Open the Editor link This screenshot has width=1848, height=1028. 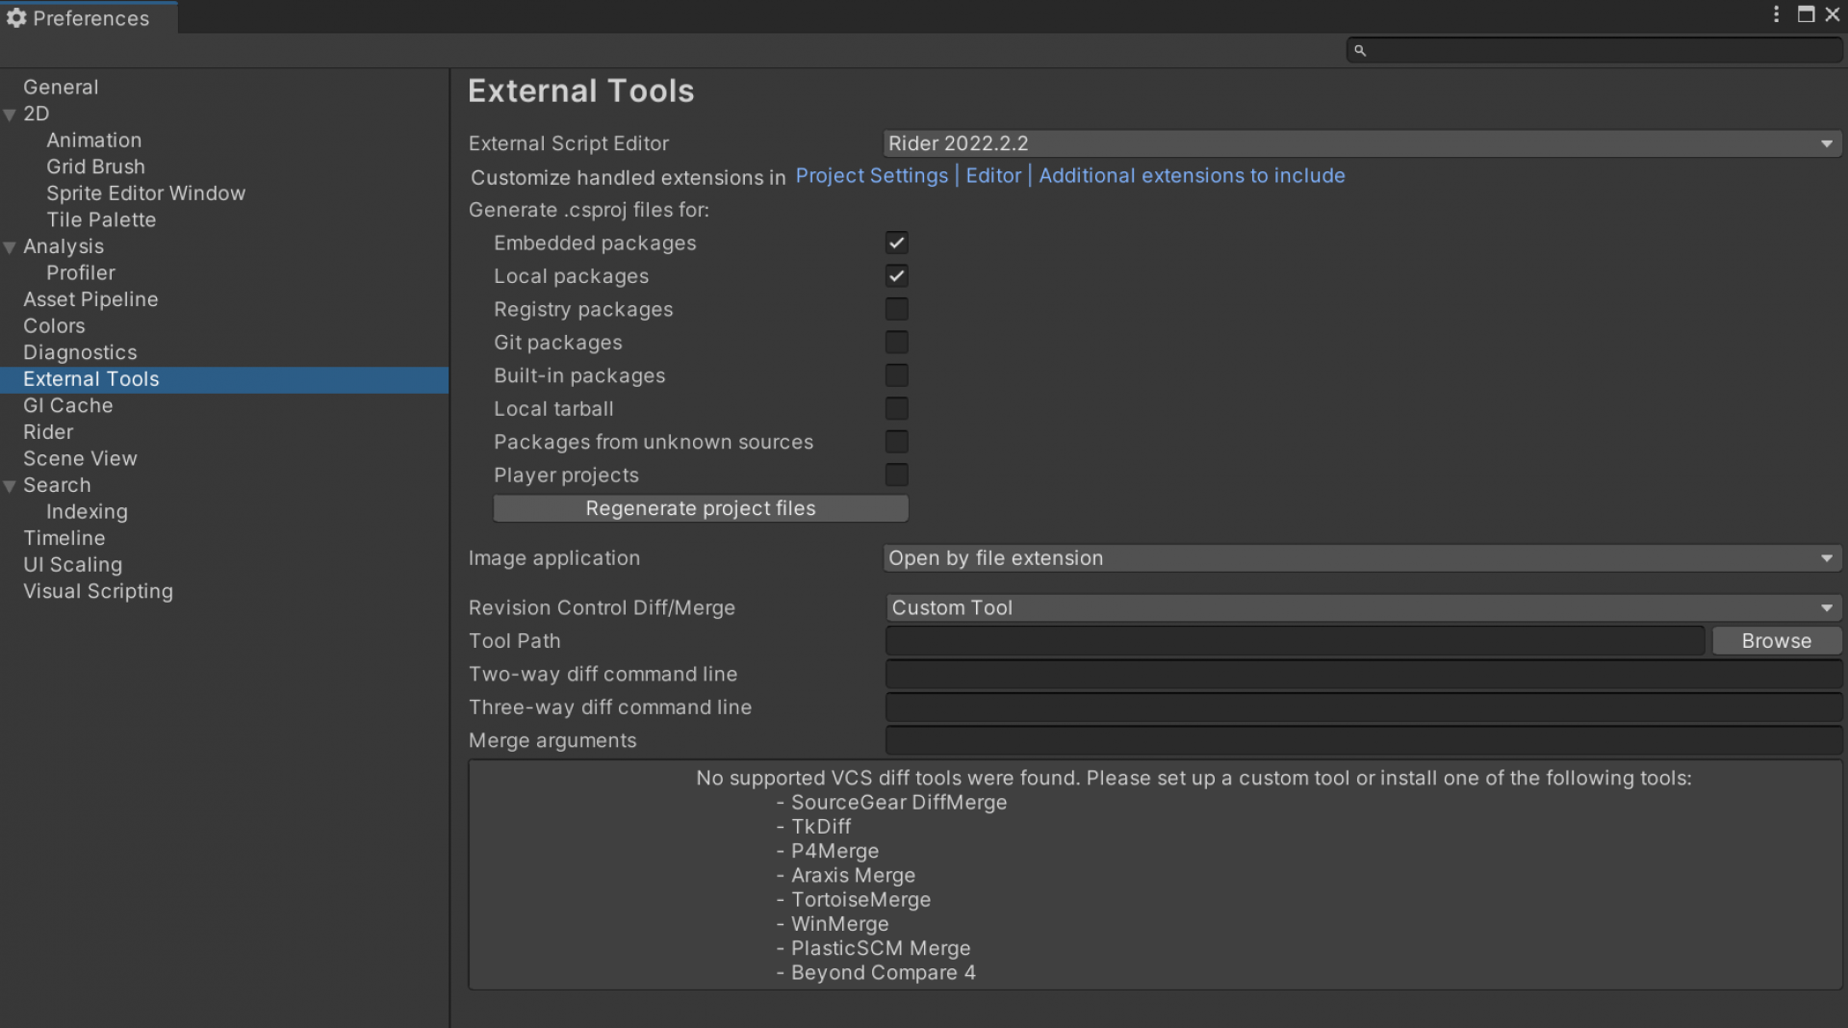pos(993,176)
